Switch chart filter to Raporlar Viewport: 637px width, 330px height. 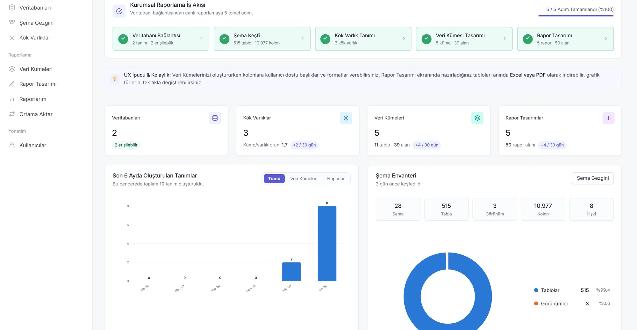click(336, 179)
